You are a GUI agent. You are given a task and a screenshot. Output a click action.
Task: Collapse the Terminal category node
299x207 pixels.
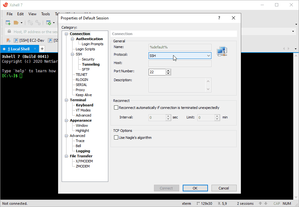[x=66, y=100]
